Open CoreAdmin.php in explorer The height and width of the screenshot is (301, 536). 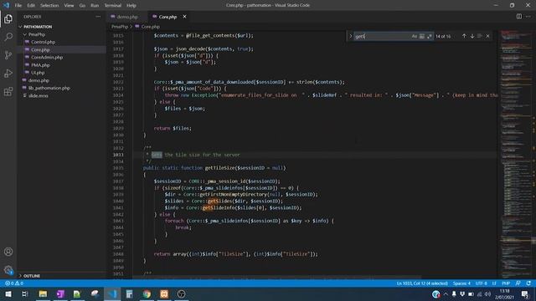tap(47, 58)
